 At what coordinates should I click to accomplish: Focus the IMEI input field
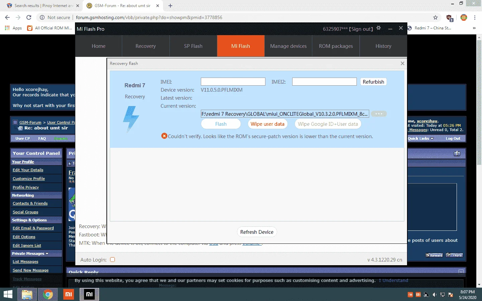(233, 82)
